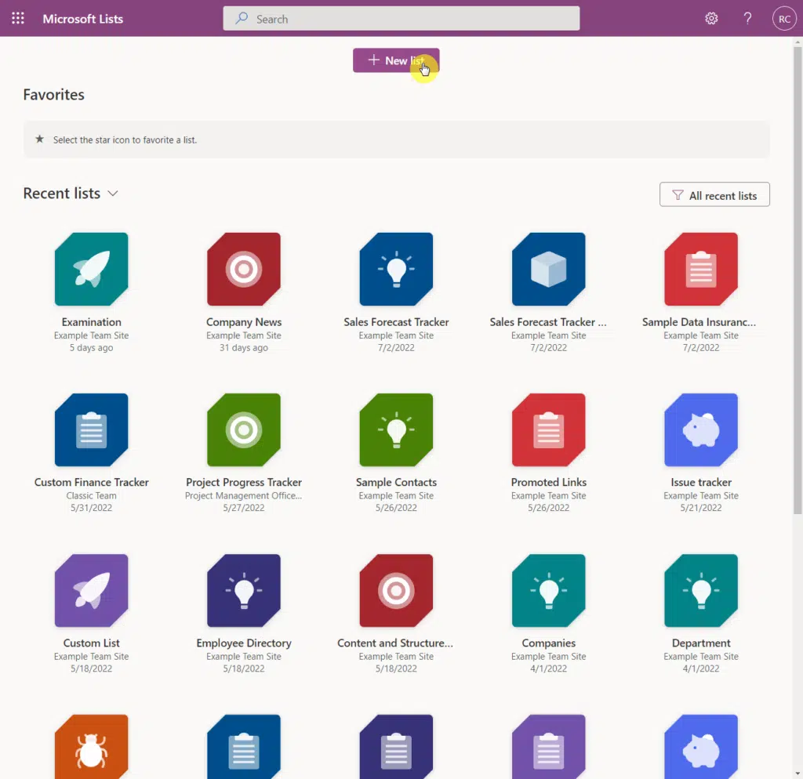803x779 pixels.
Task: Click the Microsoft Lists title link
Action: pyautogui.click(x=83, y=19)
